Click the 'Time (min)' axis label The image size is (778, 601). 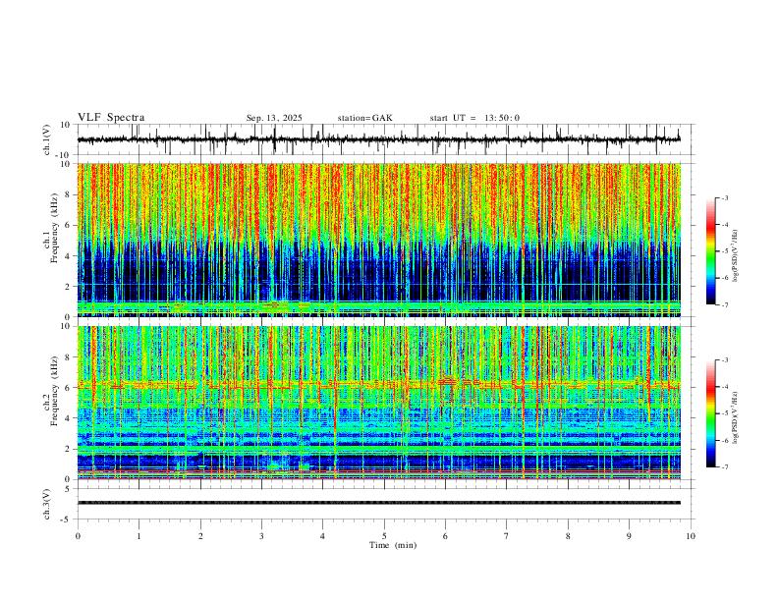click(x=393, y=545)
